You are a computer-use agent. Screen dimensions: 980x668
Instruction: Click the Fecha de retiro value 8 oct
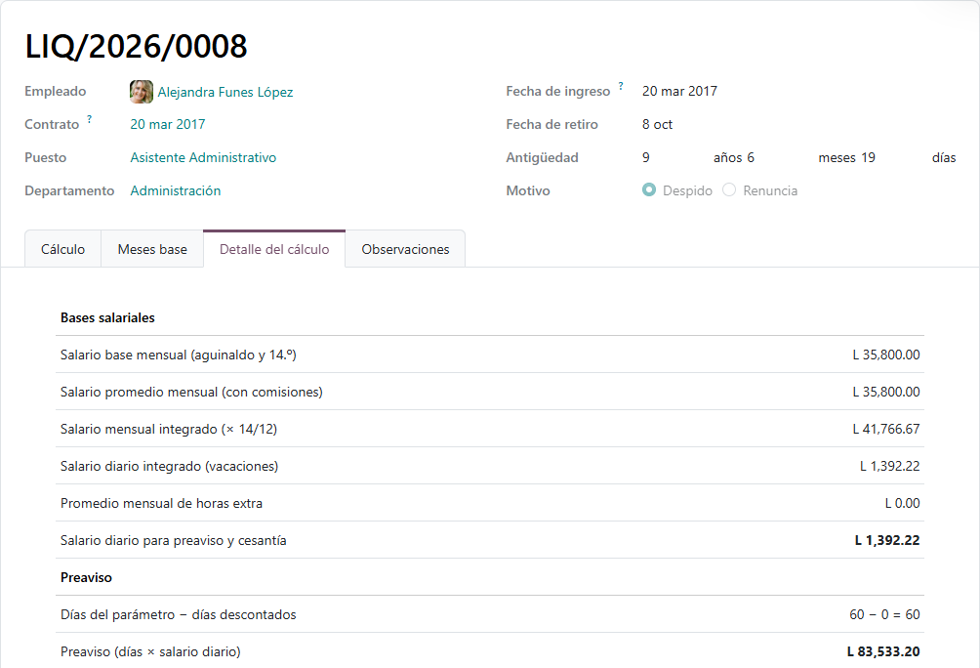click(x=657, y=124)
